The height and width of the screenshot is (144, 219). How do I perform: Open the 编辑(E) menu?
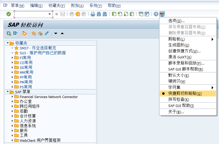tap(36, 6)
